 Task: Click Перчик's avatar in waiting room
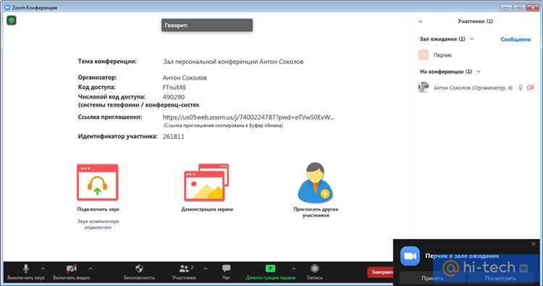tap(424, 55)
